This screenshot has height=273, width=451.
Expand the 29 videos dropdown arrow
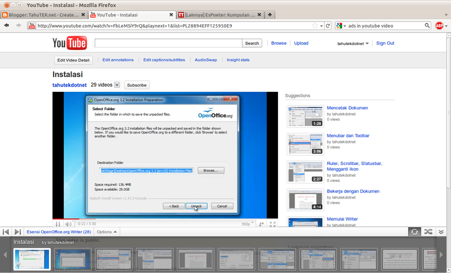(117, 85)
